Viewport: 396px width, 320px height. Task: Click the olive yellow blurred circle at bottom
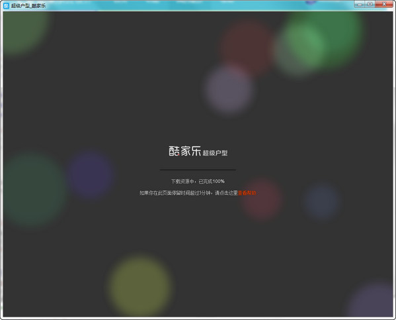(x=140, y=286)
